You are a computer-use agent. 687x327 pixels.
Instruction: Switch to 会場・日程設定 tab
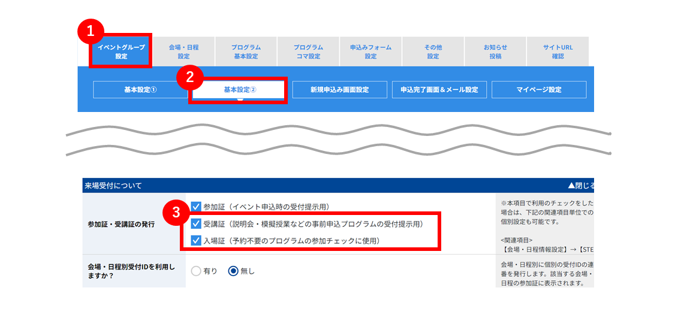pyautogui.click(x=183, y=52)
